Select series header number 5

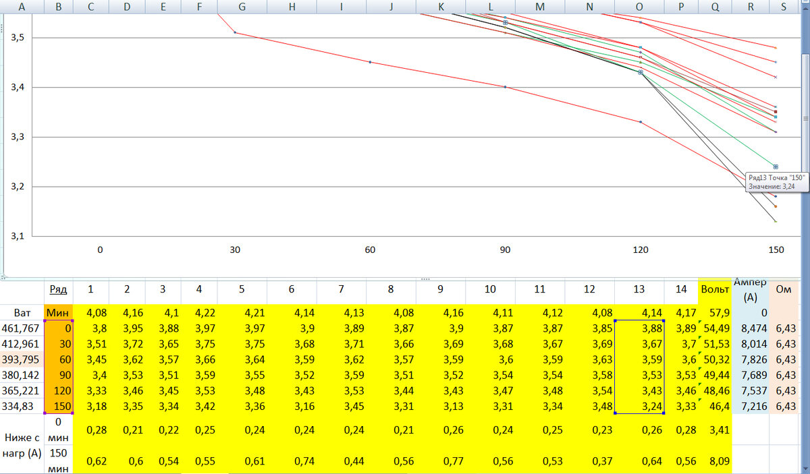click(x=242, y=289)
